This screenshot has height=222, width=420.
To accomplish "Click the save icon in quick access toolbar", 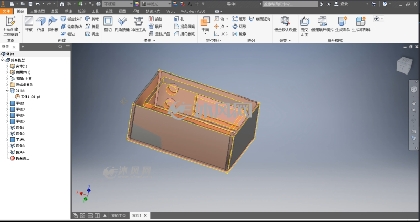I will point(30,4).
